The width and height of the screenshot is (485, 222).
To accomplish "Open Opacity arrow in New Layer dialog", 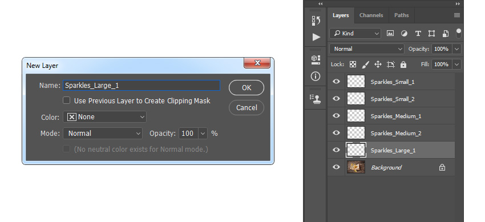I will click(203, 134).
